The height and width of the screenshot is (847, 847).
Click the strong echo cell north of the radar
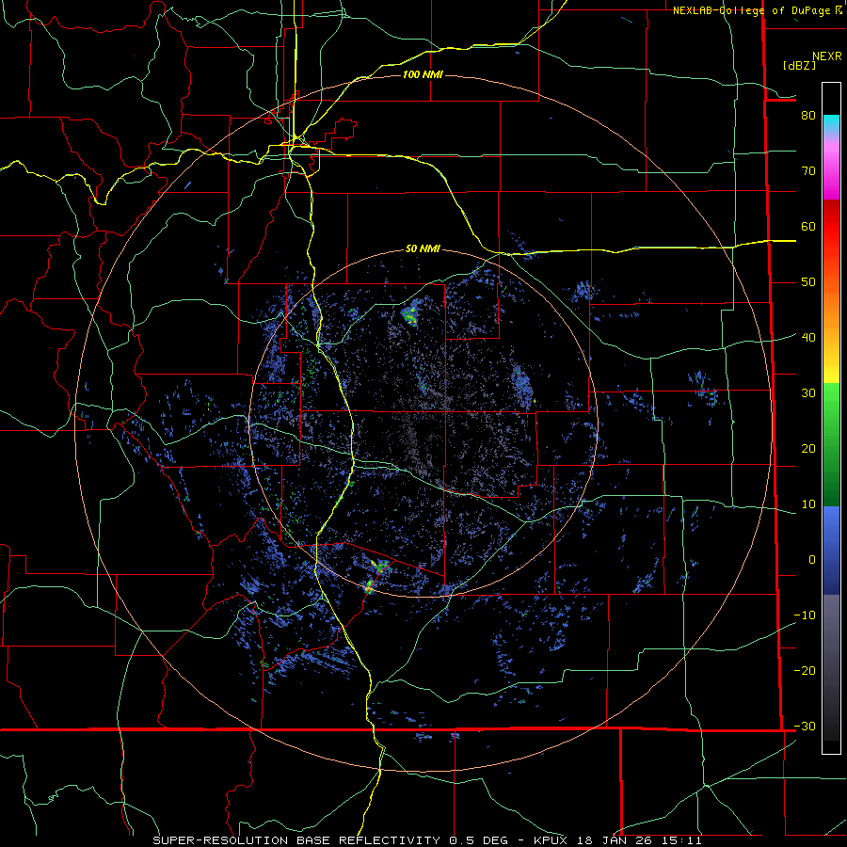tap(410, 313)
